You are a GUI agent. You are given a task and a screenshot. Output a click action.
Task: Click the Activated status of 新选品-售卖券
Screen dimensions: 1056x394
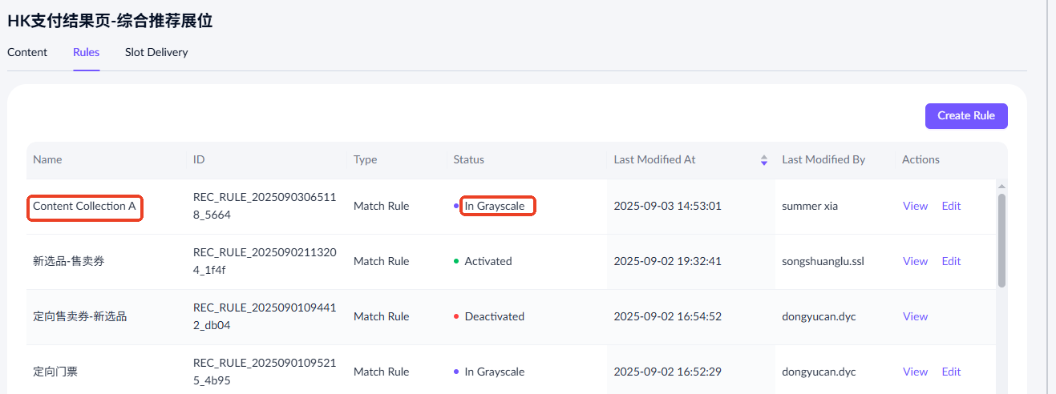pyautogui.click(x=488, y=262)
